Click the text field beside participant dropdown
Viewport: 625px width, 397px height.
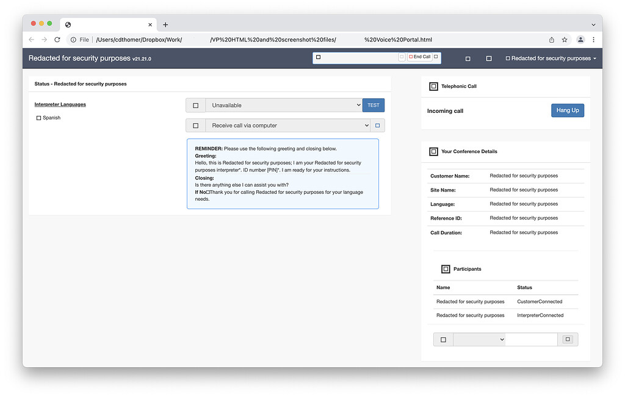[531, 340]
